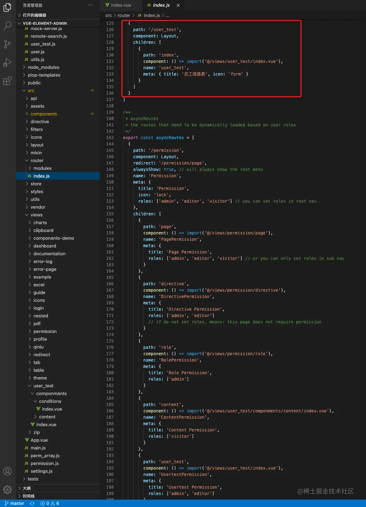
Task: Collapse the router folder
Action: coord(37,161)
